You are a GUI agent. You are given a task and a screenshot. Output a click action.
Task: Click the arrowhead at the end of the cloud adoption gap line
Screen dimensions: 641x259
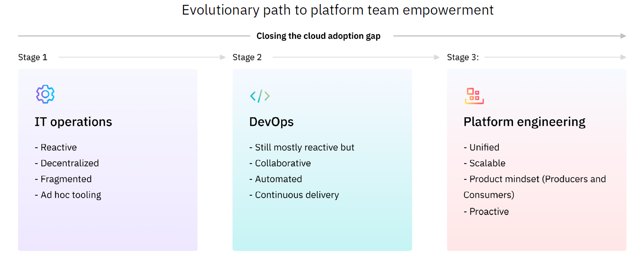pyautogui.click(x=623, y=36)
